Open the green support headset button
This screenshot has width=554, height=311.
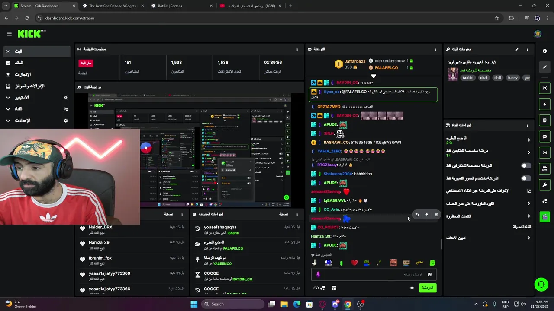click(x=541, y=284)
